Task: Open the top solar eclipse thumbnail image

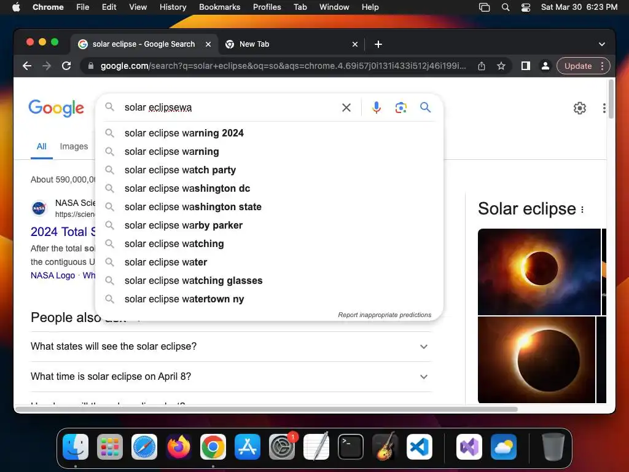Action: tap(539, 272)
